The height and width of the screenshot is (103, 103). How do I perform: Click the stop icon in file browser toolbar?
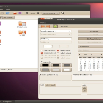2,13
